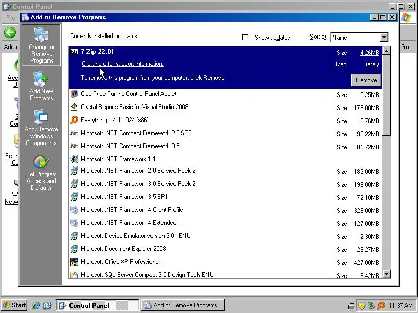
Task: Click the list scroll up arrow
Action: click(387, 51)
